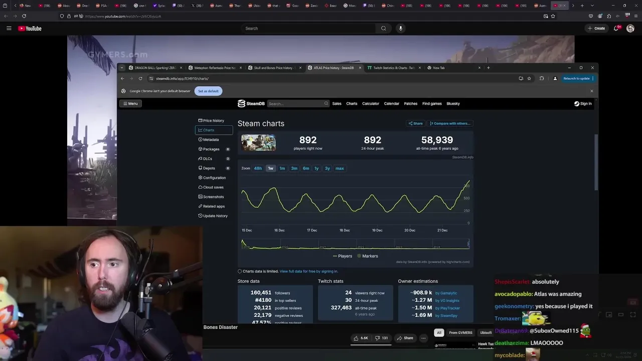Select Price history in sidebar
The height and width of the screenshot is (361, 642).
(x=214, y=121)
